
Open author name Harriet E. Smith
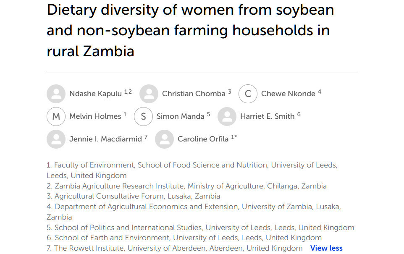click(267, 116)
